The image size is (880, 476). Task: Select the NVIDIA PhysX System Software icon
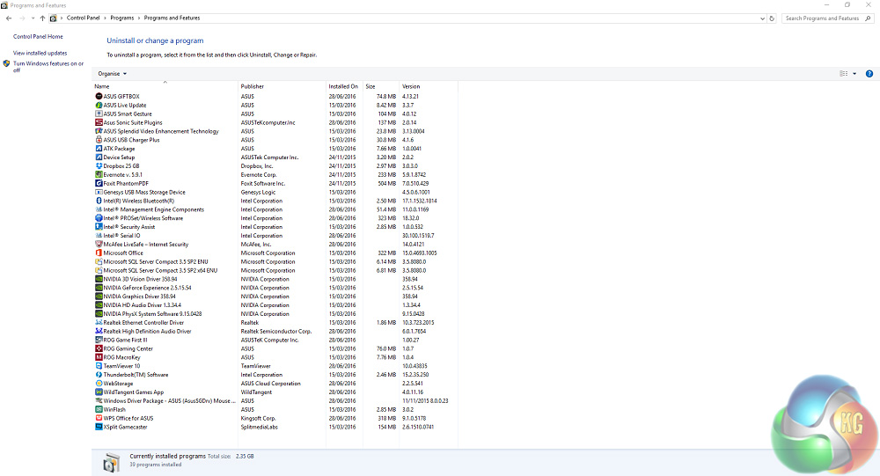coord(99,314)
